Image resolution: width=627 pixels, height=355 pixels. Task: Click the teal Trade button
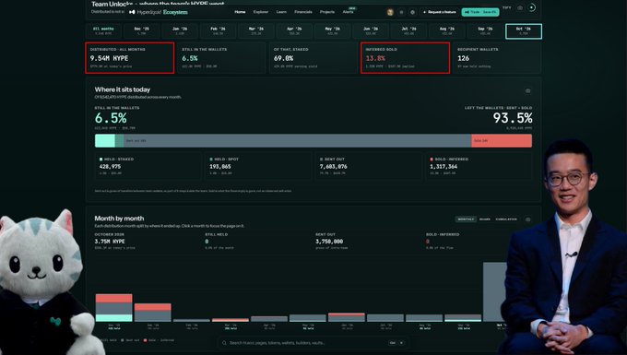480,12
